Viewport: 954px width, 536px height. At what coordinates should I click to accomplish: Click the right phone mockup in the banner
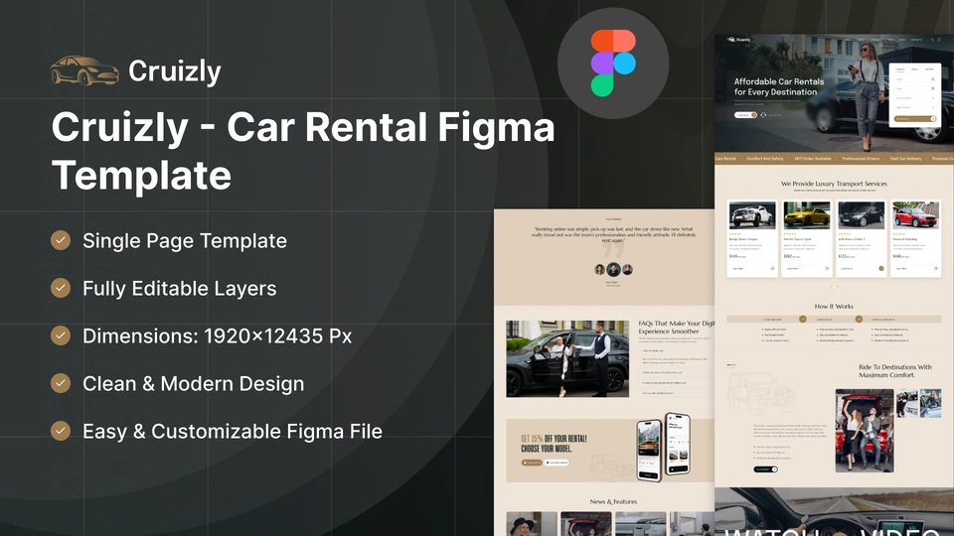click(678, 444)
